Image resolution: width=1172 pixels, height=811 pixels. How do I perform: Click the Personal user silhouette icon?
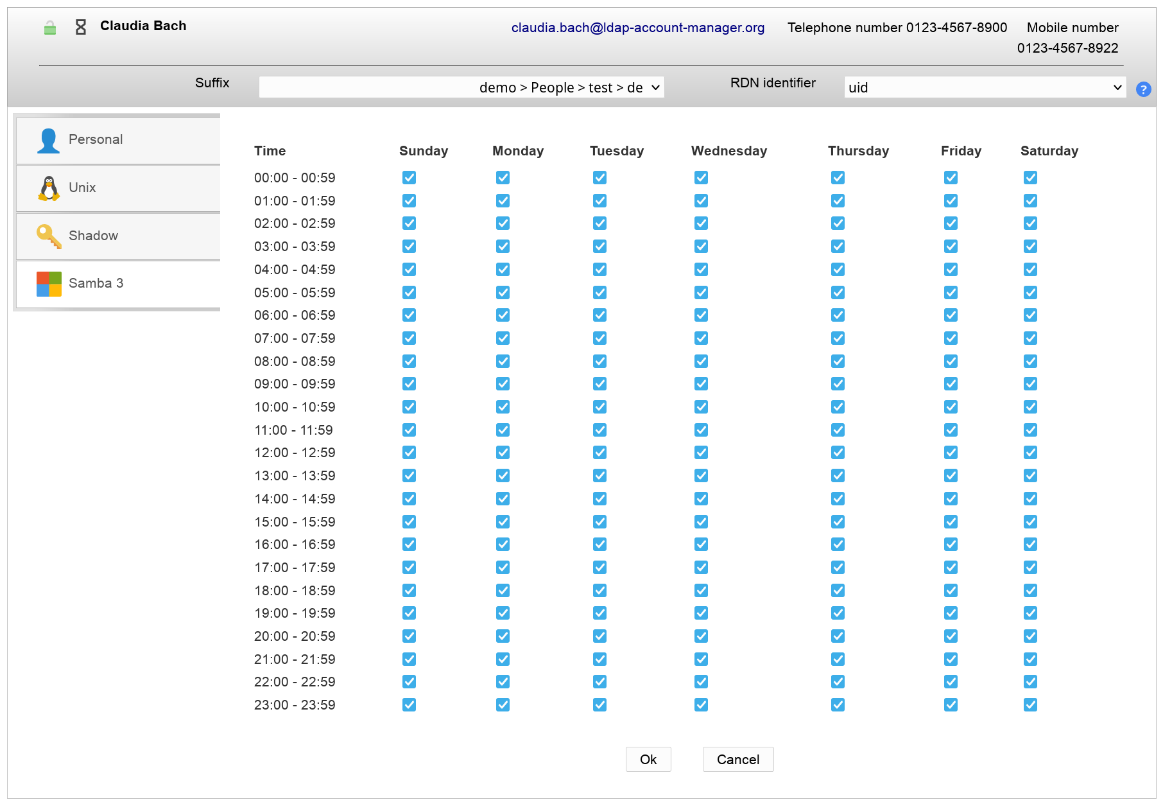pos(48,141)
